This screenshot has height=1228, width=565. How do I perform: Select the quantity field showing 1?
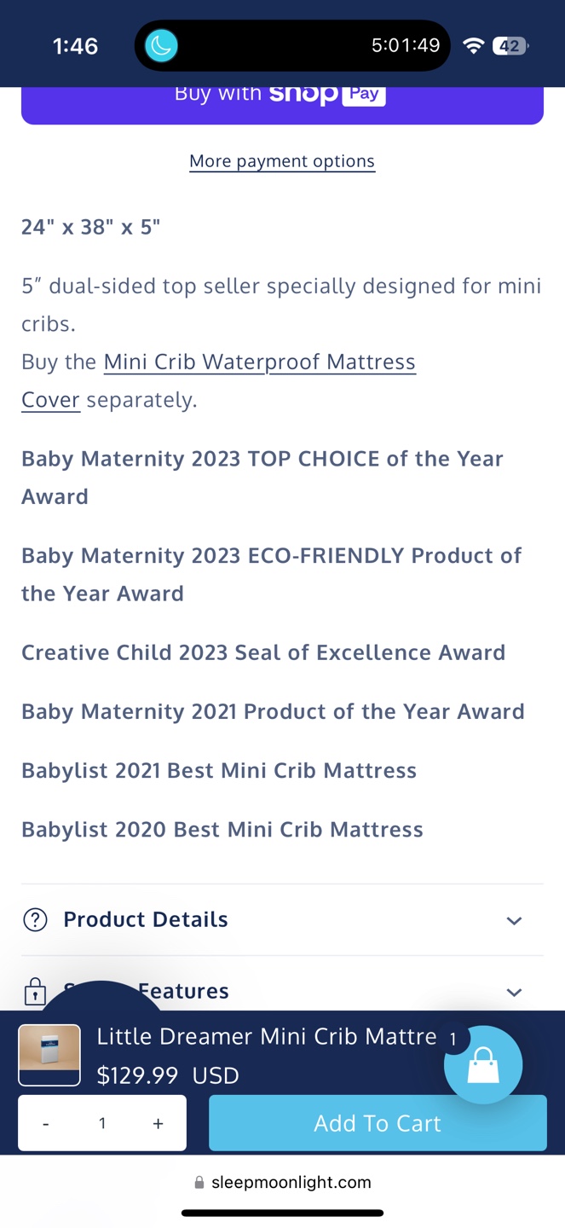click(x=102, y=1124)
